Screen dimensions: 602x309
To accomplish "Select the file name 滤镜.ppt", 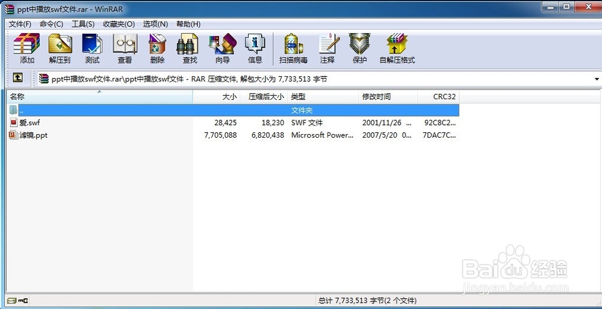I will [x=33, y=135].
